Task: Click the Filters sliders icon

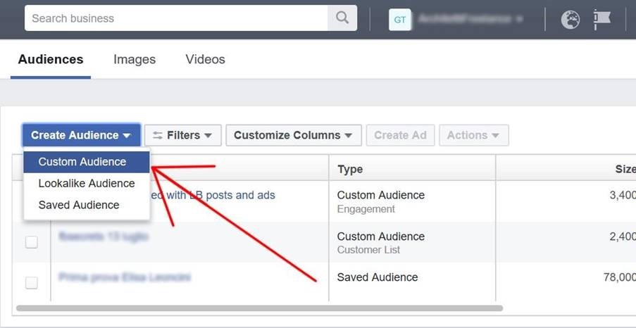Action: tap(158, 135)
